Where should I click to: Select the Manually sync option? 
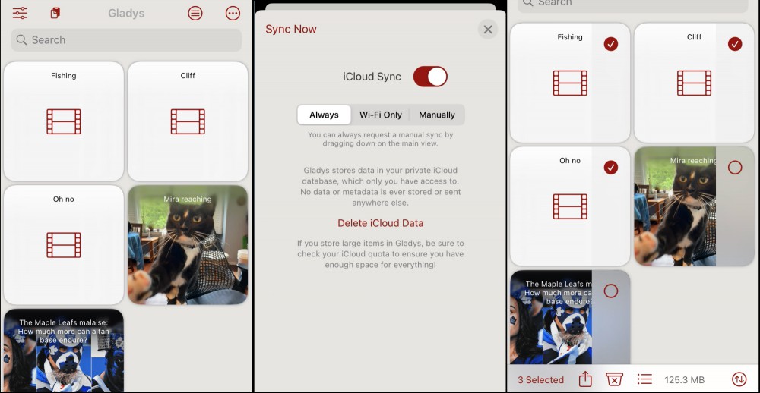437,115
